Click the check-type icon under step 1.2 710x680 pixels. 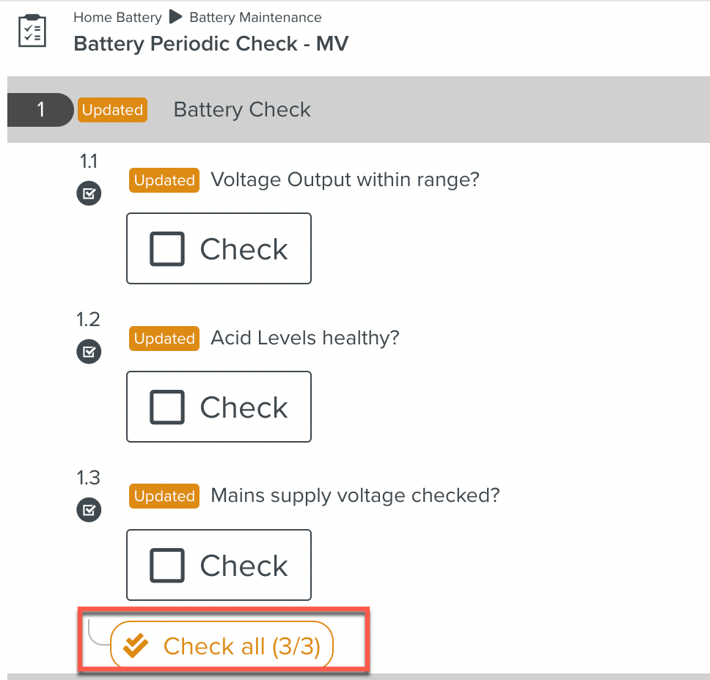point(89,352)
